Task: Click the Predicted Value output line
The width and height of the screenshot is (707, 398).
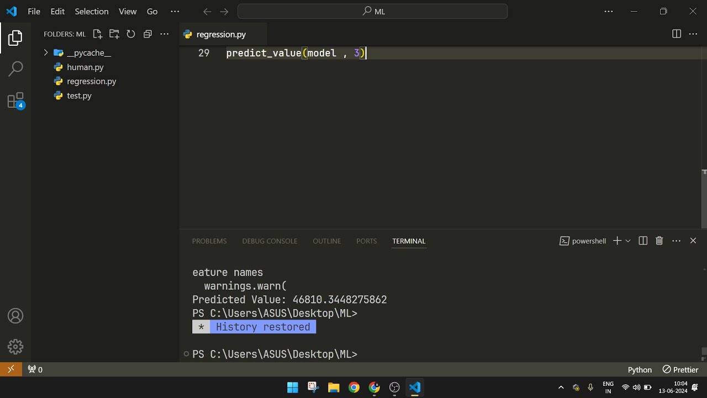Action: [289, 300]
